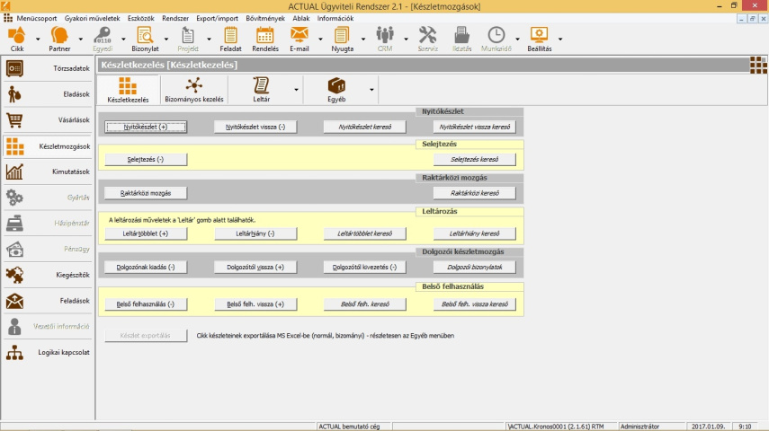This screenshot has width=769, height=431.
Task: Click the Beállítás settings icon
Action: coord(539,36)
